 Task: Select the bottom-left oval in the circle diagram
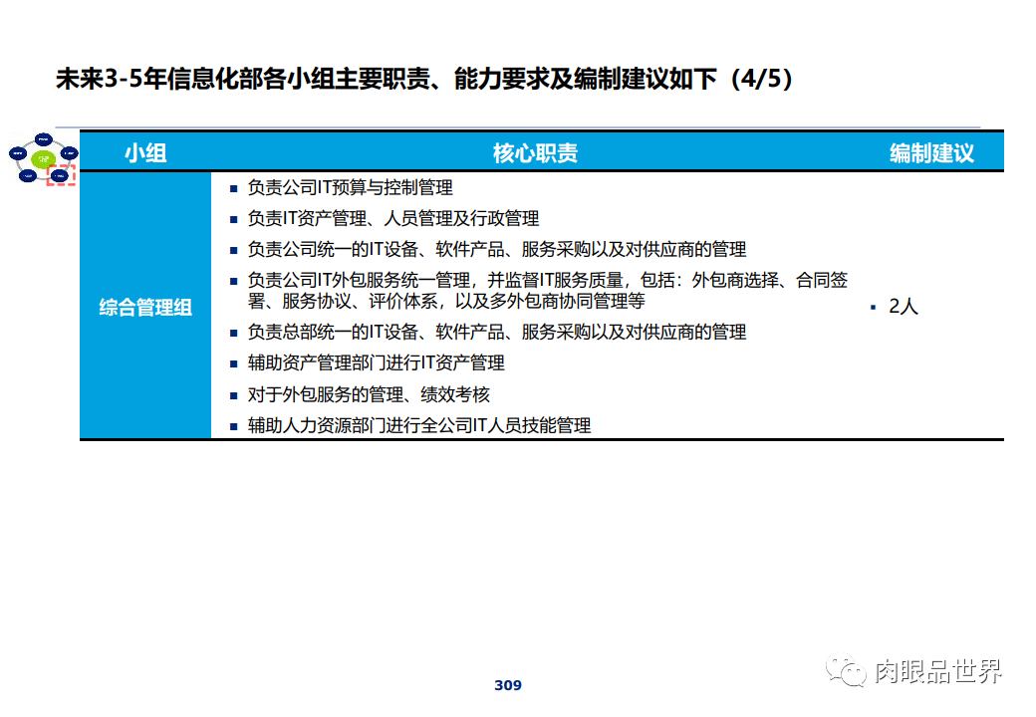29,176
